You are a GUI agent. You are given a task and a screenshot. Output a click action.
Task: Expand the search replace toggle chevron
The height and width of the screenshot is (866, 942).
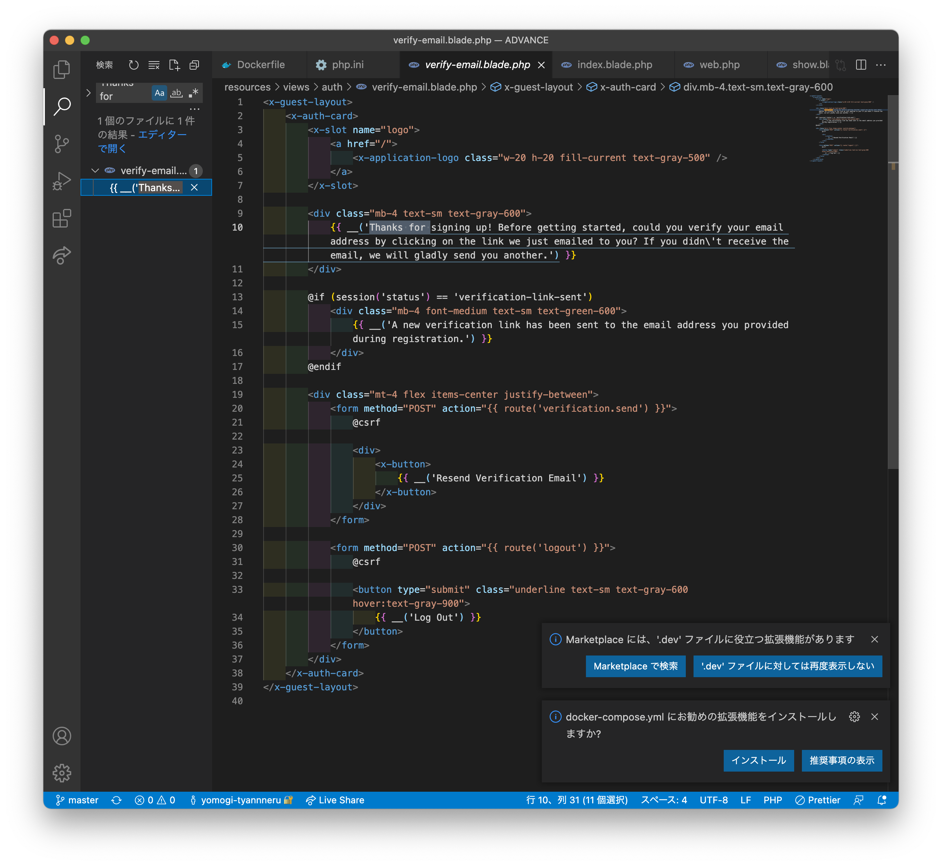click(x=89, y=93)
